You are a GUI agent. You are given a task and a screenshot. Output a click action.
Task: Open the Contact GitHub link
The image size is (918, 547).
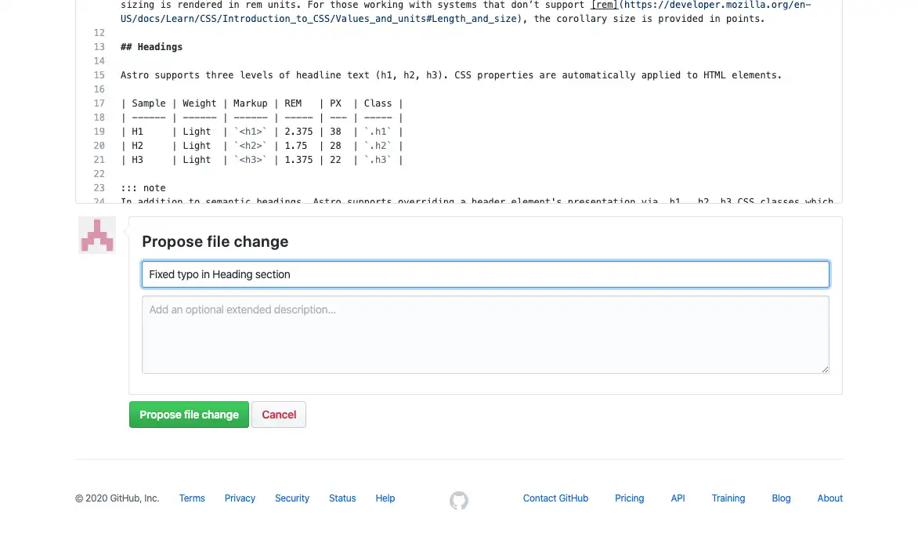coord(555,498)
